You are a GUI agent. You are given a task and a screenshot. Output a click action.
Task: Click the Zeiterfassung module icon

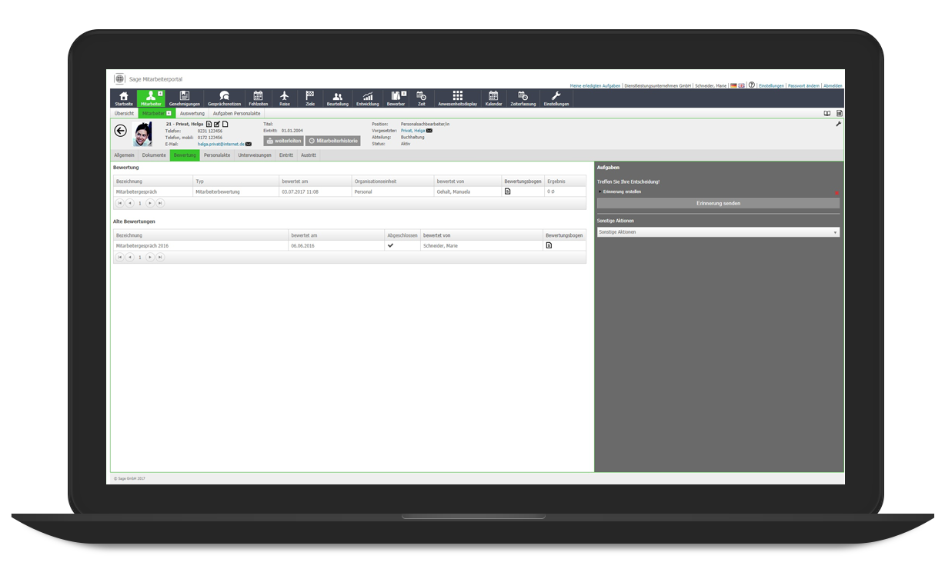coord(523,95)
